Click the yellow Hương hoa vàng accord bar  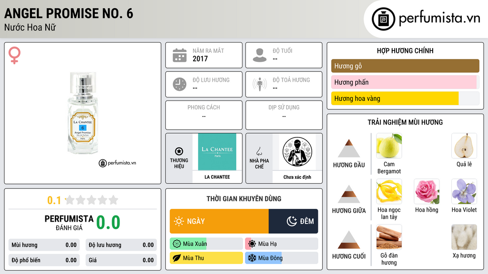pos(395,98)
